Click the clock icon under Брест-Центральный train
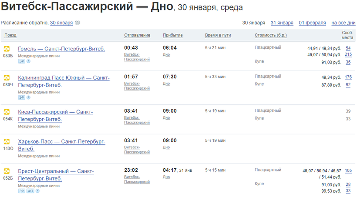The width and height of the screenshot is (357, 197). click(37, 191)
